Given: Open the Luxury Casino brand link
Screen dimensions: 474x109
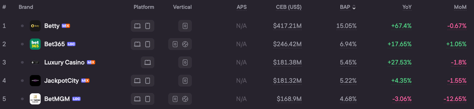Looking at the screenshot, I should click(x=64, y=62).
